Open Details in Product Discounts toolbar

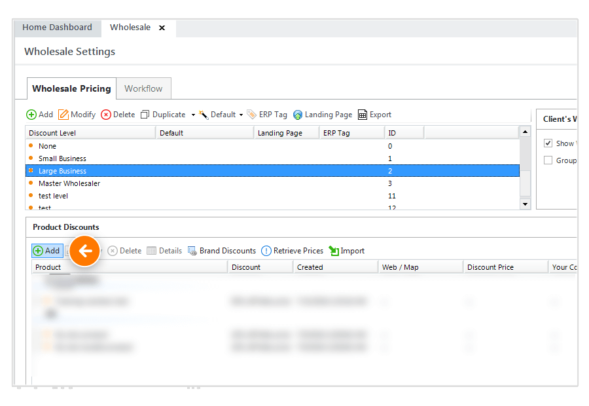point(164,251)
